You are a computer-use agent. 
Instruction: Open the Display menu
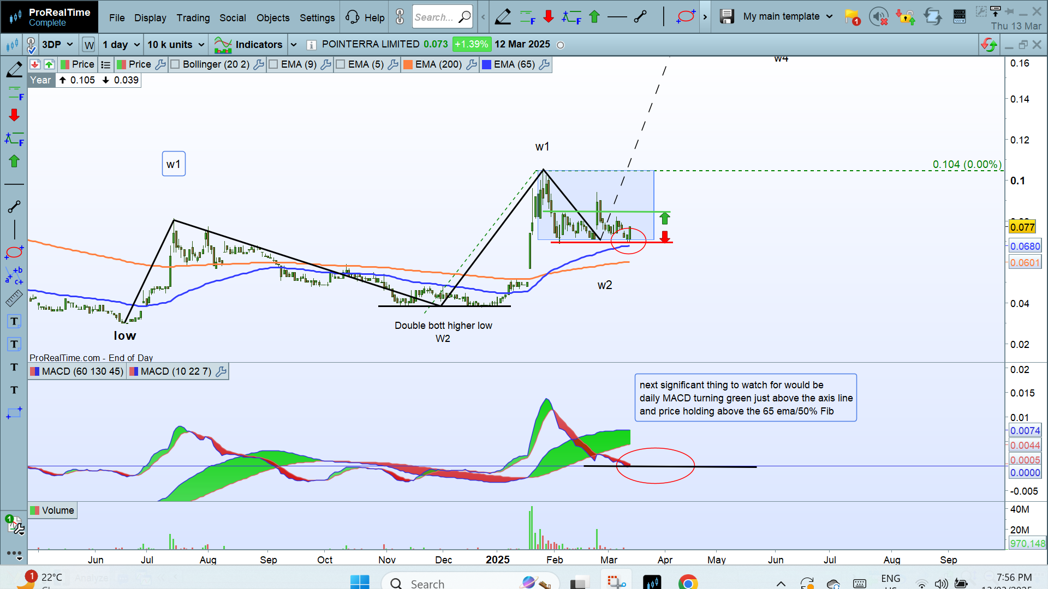click(x=150, y=18)
